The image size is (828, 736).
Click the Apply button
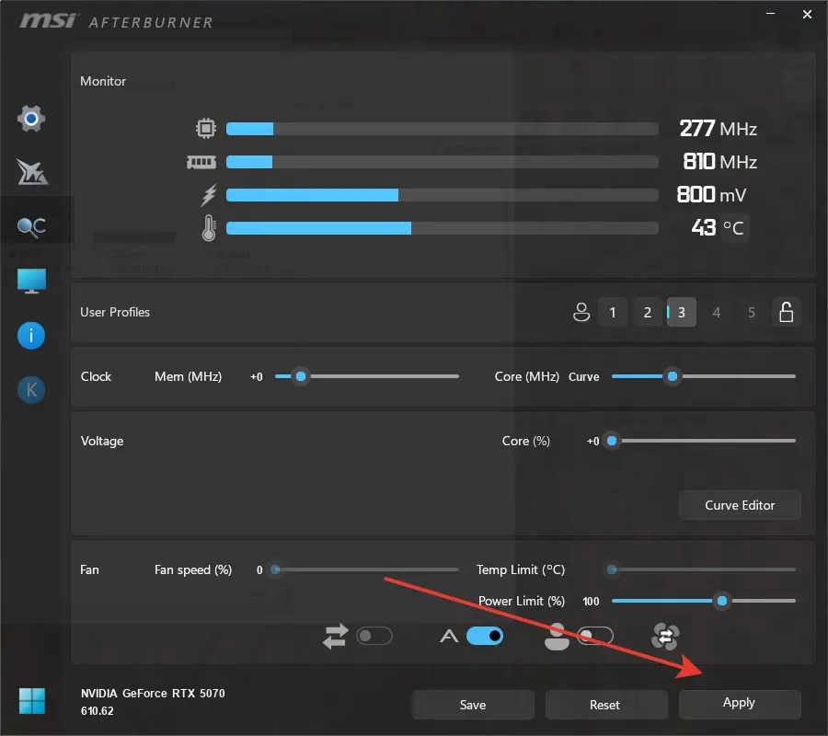tap(740, 704)
